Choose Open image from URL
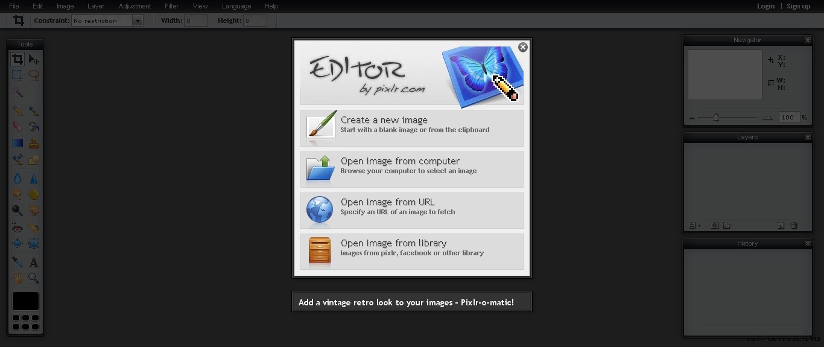 [412, 210]
